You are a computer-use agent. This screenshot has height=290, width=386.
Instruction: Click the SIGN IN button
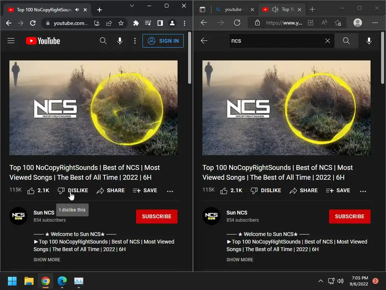[x=163, y=41]
